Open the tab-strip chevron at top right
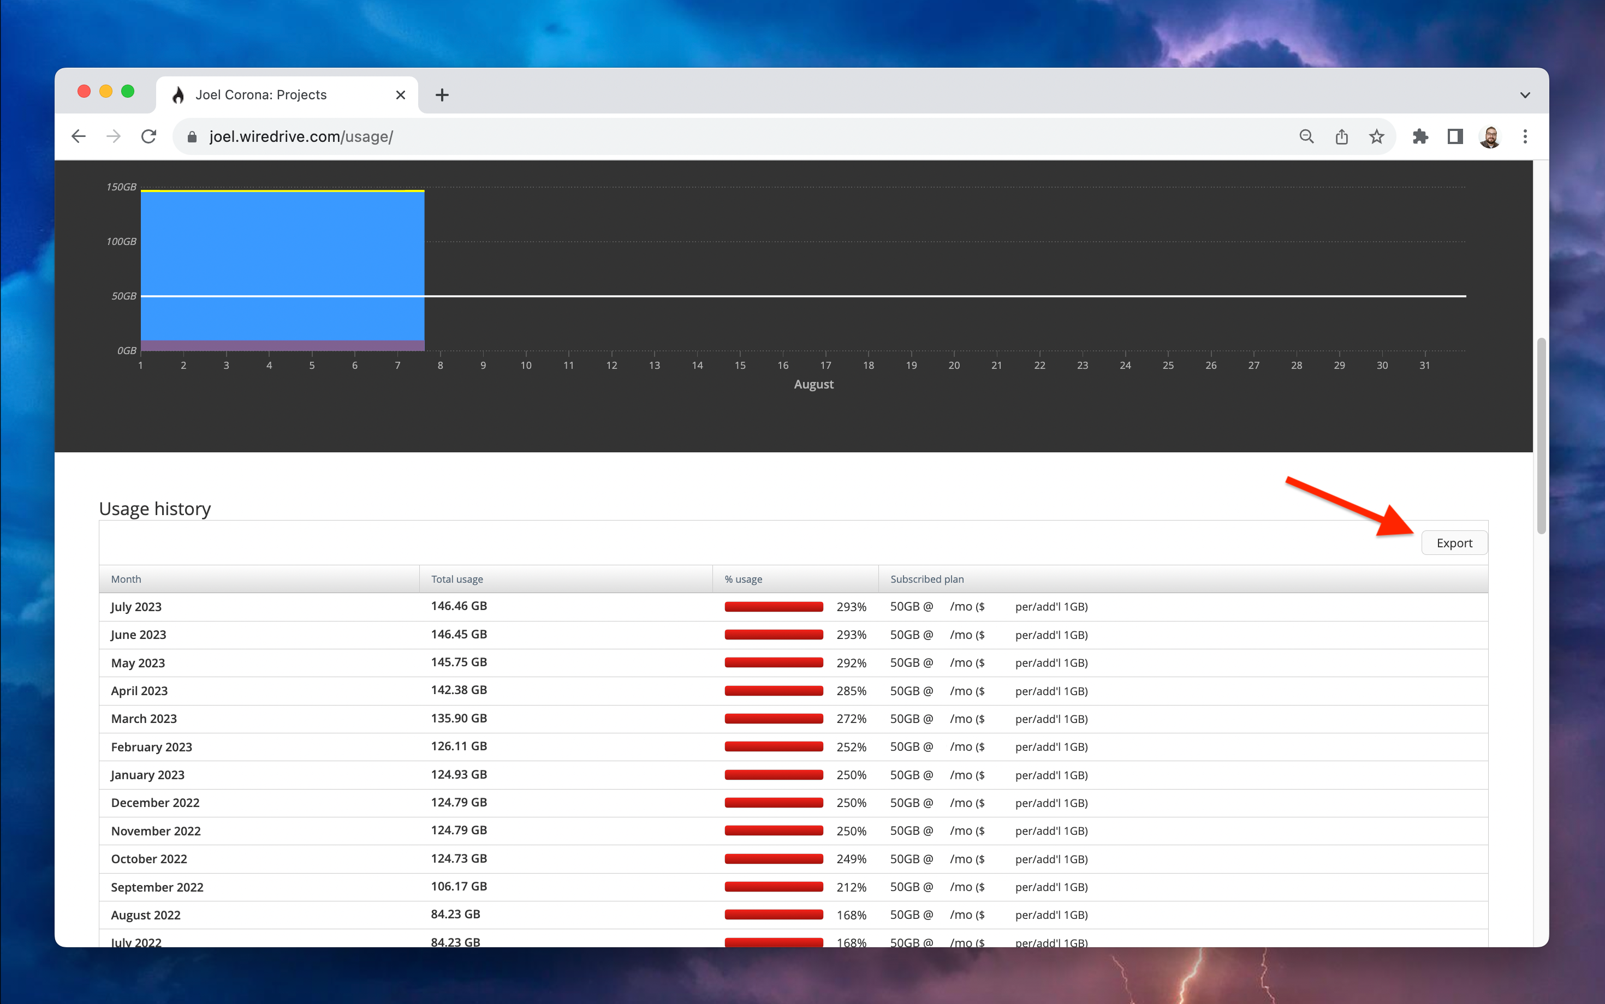The width and height of the screenshot is (1605, 1004). (1525, 94)
